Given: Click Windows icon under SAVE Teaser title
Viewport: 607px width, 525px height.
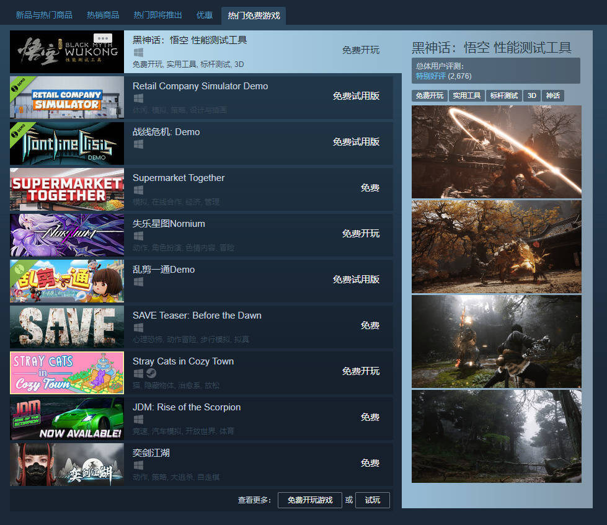Looking at the screenshot, I should pyautogui.click(x=138, y=328).
